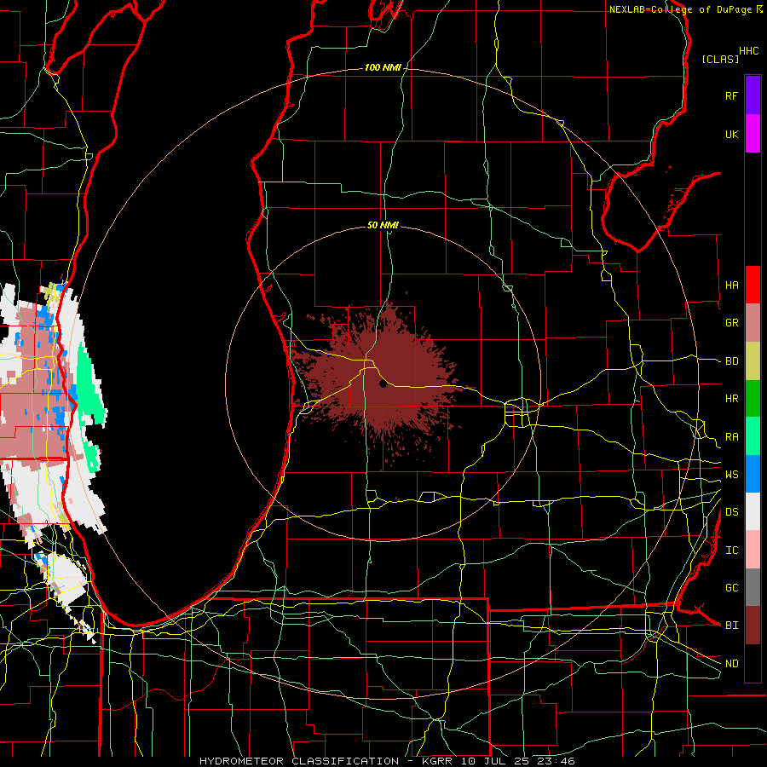Click the IC light pink legend swatch
This screenshot has width=767, height=767.
coord(753,550)
